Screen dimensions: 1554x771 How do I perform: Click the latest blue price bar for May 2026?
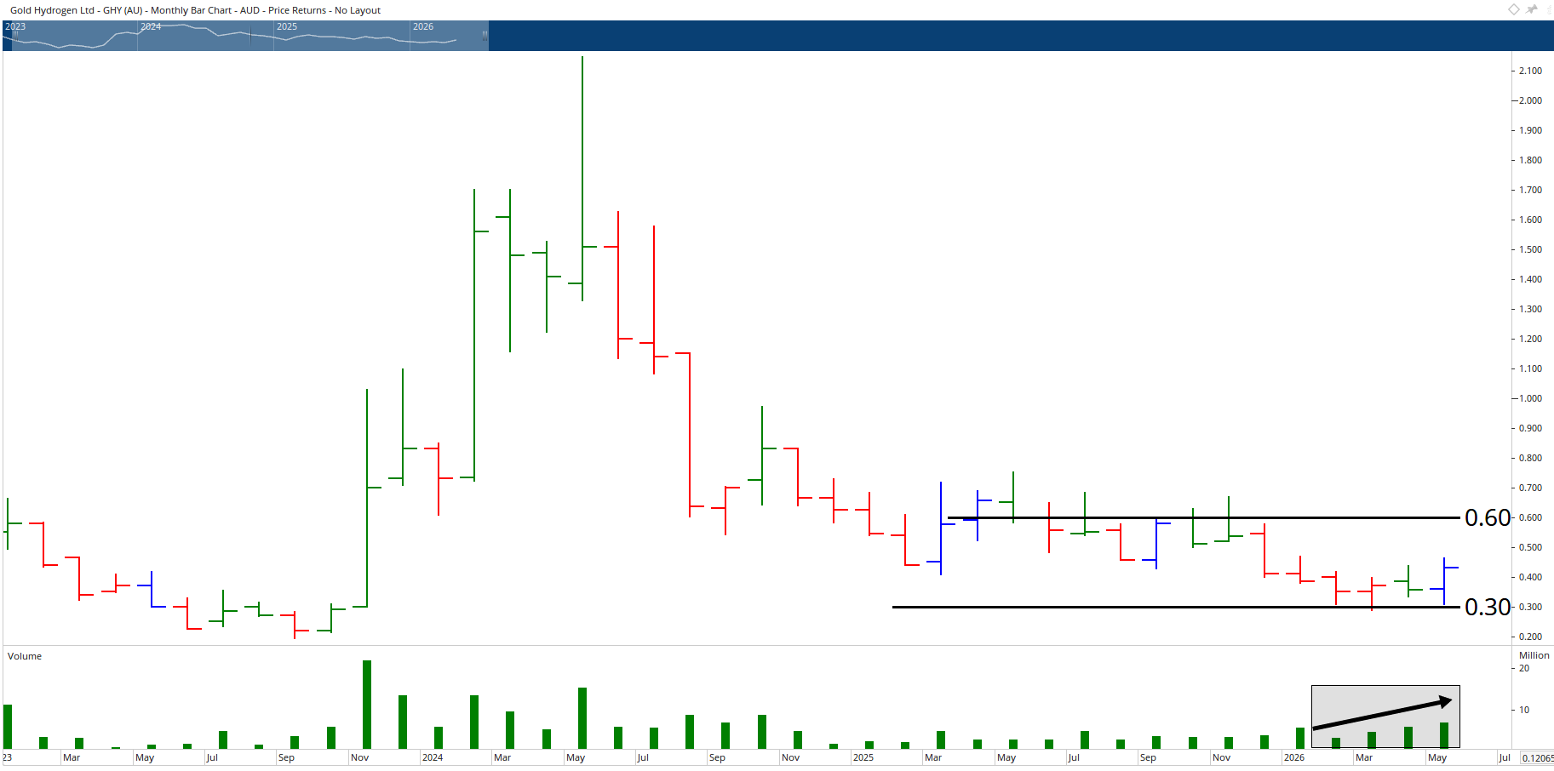click(1444, 581)
